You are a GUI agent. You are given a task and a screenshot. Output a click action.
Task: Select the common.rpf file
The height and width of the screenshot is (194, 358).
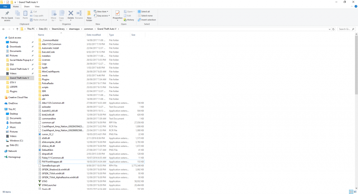coord(48,122)
